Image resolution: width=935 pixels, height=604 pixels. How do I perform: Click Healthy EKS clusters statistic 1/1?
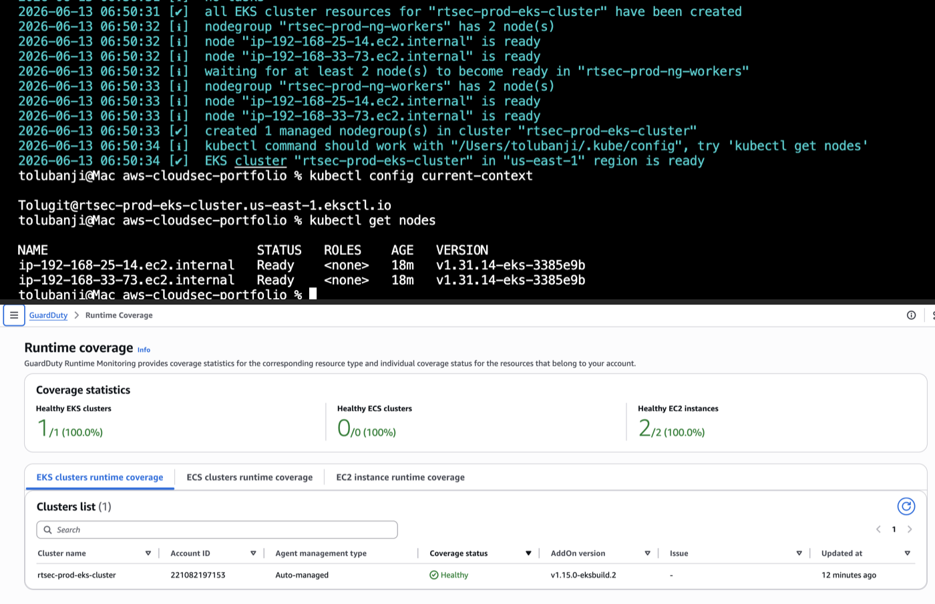point(70,428)
